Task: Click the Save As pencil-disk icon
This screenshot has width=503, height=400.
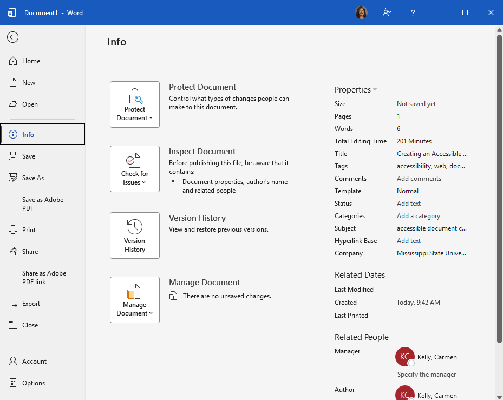Action: tap(13, 178)
